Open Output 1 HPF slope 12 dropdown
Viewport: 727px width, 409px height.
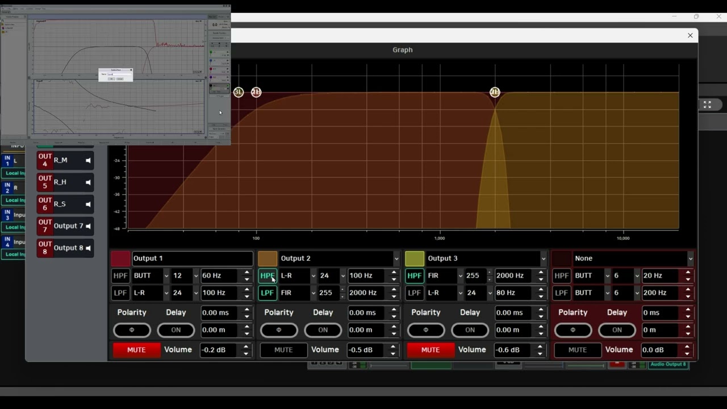tap(185, 276)
